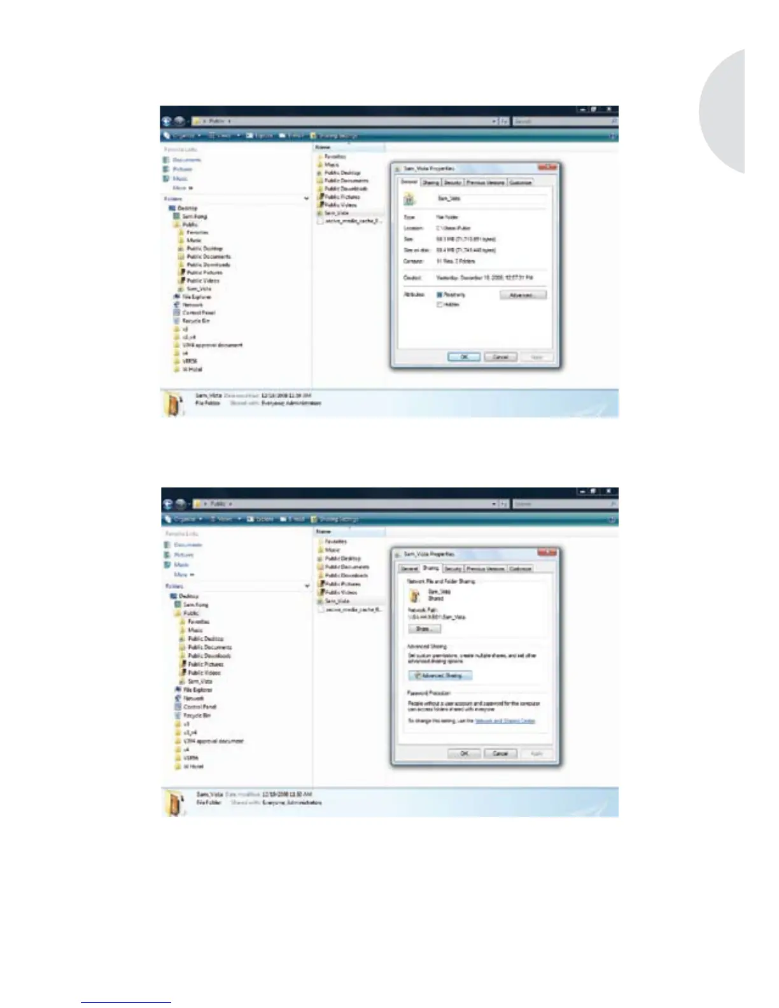Click OK in lower screenshot's properties dialog
779x1008 pixels.
(464, 753)
